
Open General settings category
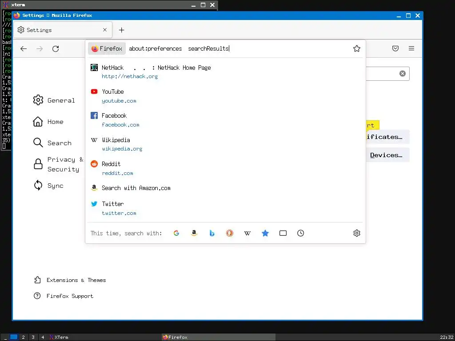(x=54, y=100)
